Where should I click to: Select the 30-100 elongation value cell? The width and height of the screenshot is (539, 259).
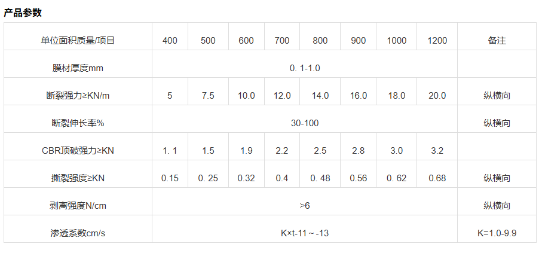pyautogui.click(x=305, y=123)
